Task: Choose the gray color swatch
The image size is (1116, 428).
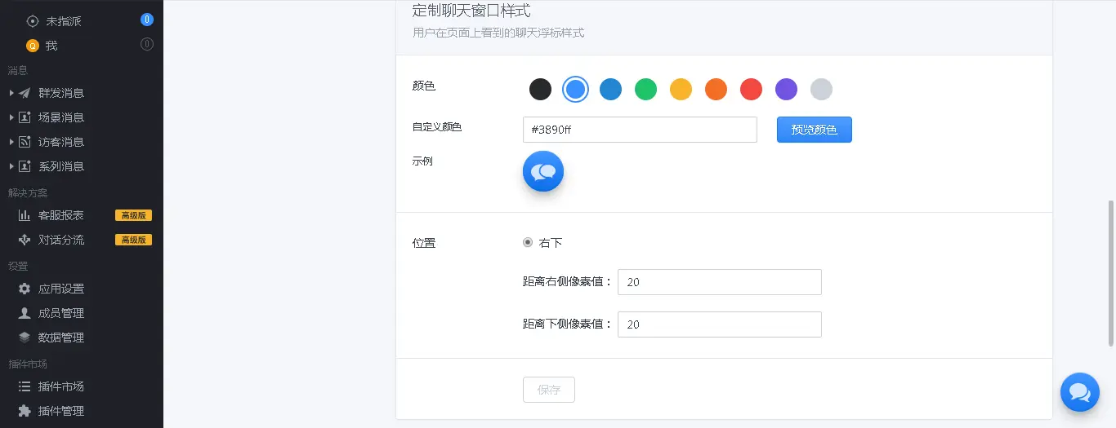Action: point(822,89)
